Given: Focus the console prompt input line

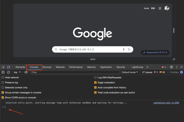Looking at the screenshot, I should [x=93, y=107].
